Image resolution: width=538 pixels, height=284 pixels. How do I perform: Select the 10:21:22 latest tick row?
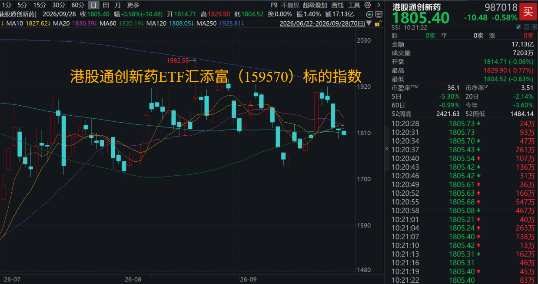pos(463,280)
